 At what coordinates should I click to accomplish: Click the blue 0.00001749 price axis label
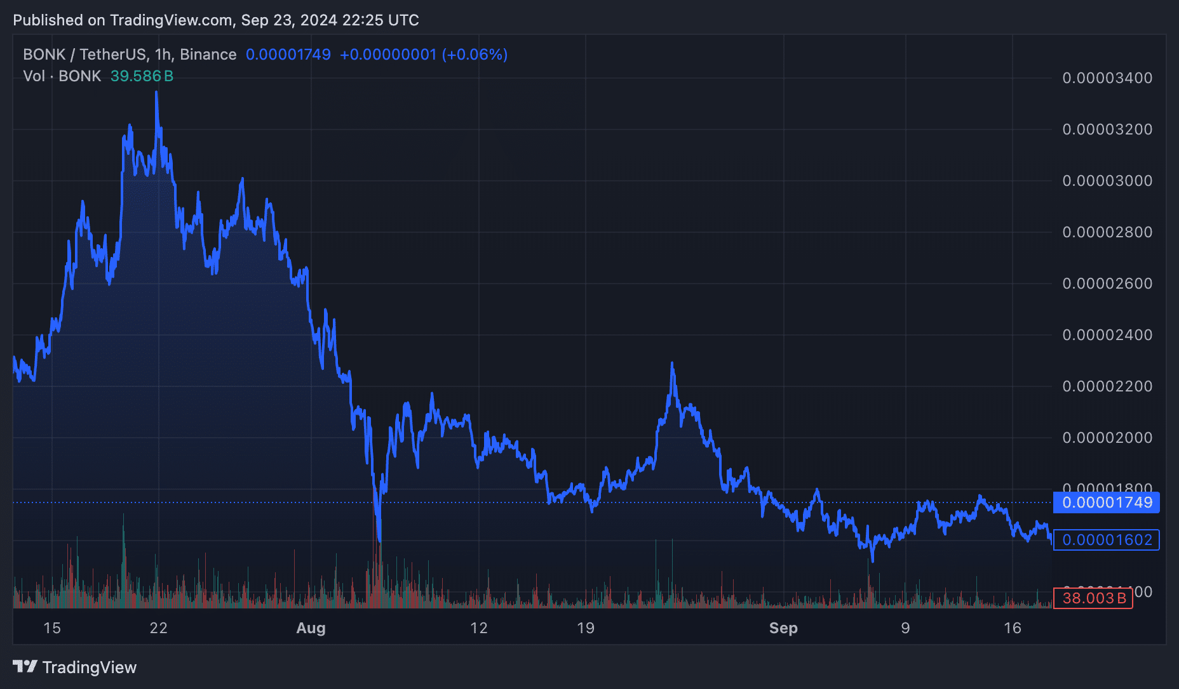coord(1107,502)
